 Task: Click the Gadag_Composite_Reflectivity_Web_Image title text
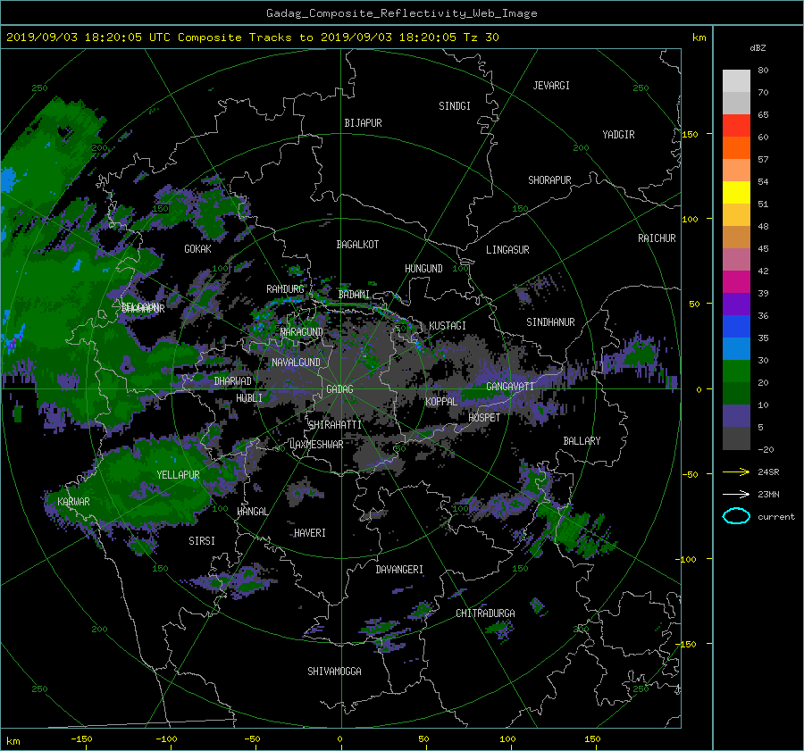pyautogui.click(x=401, y=13)
